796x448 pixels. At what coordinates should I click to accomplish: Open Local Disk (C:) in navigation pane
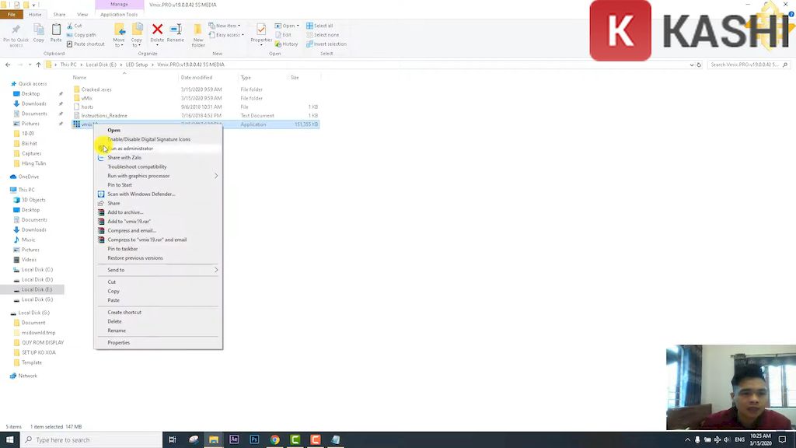click(37, 269)
